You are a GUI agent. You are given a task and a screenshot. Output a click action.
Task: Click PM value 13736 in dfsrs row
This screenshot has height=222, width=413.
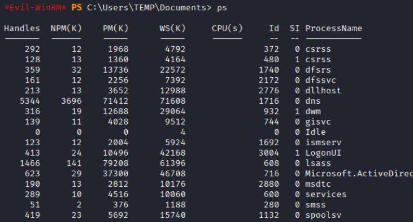pos(115,70)
